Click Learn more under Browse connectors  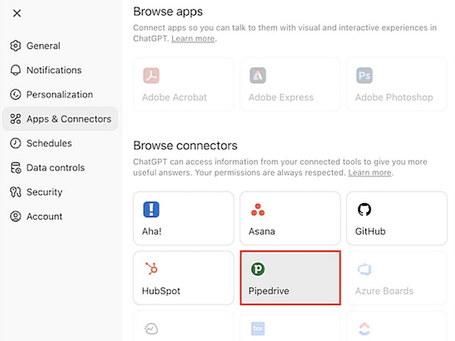tap(370, 172)
